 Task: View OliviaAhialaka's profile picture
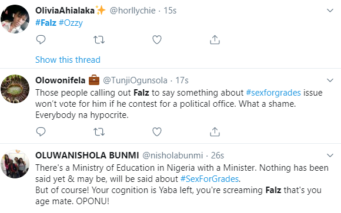15,19
